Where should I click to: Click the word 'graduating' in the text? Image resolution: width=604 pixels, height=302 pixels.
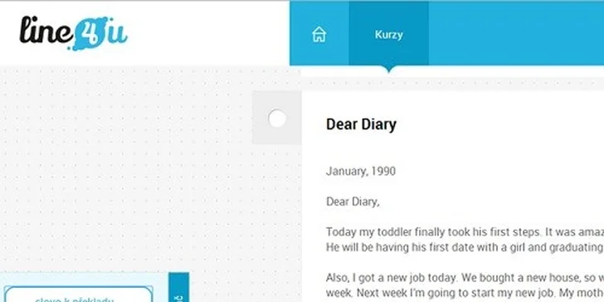pos(577,247)
